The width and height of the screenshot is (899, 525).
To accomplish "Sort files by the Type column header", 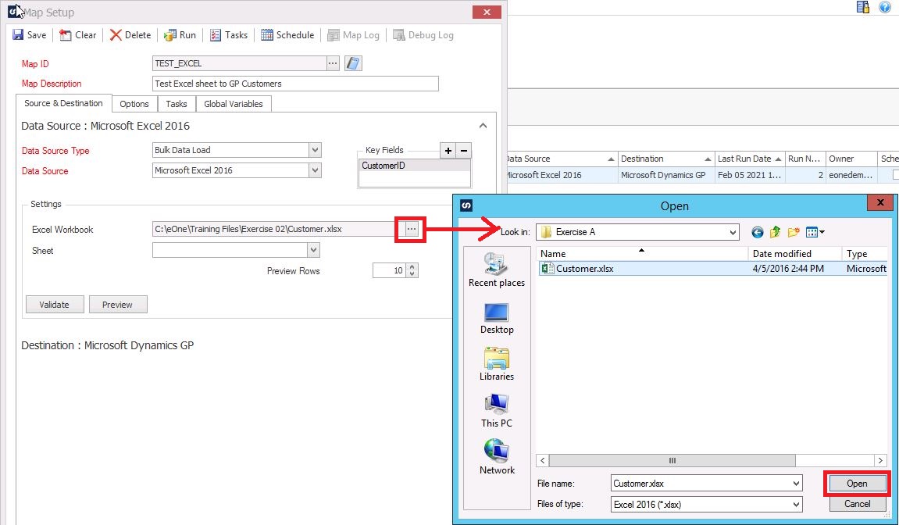I will [865, 254].
